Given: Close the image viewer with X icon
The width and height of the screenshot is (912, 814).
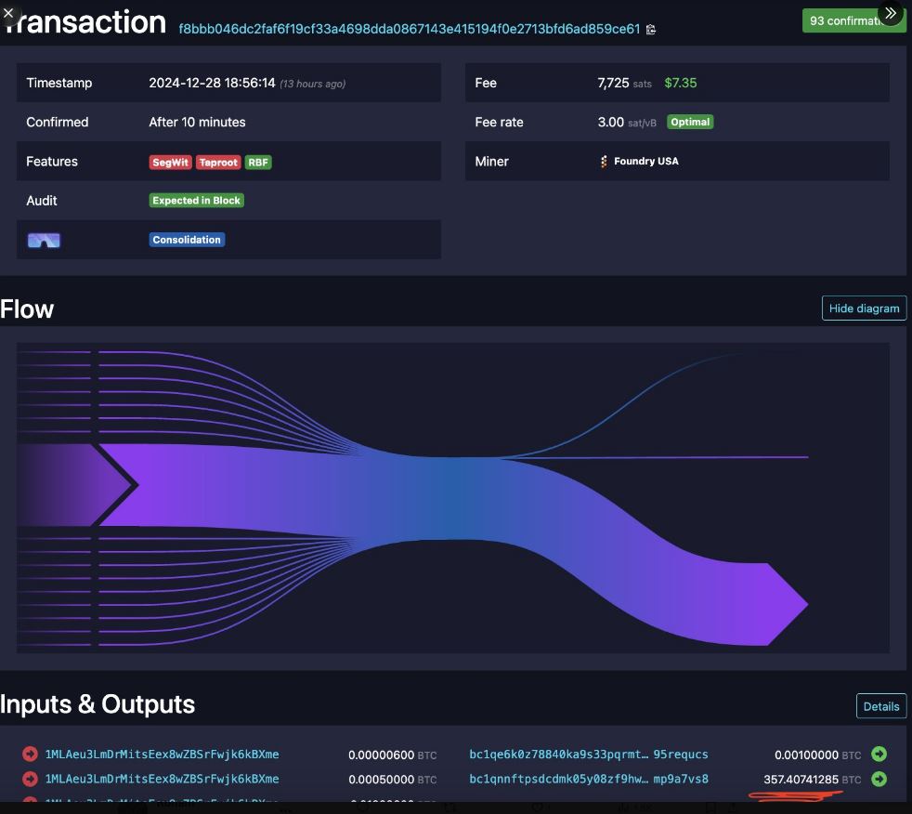Looking at the screenshot, I should point(9,12).
